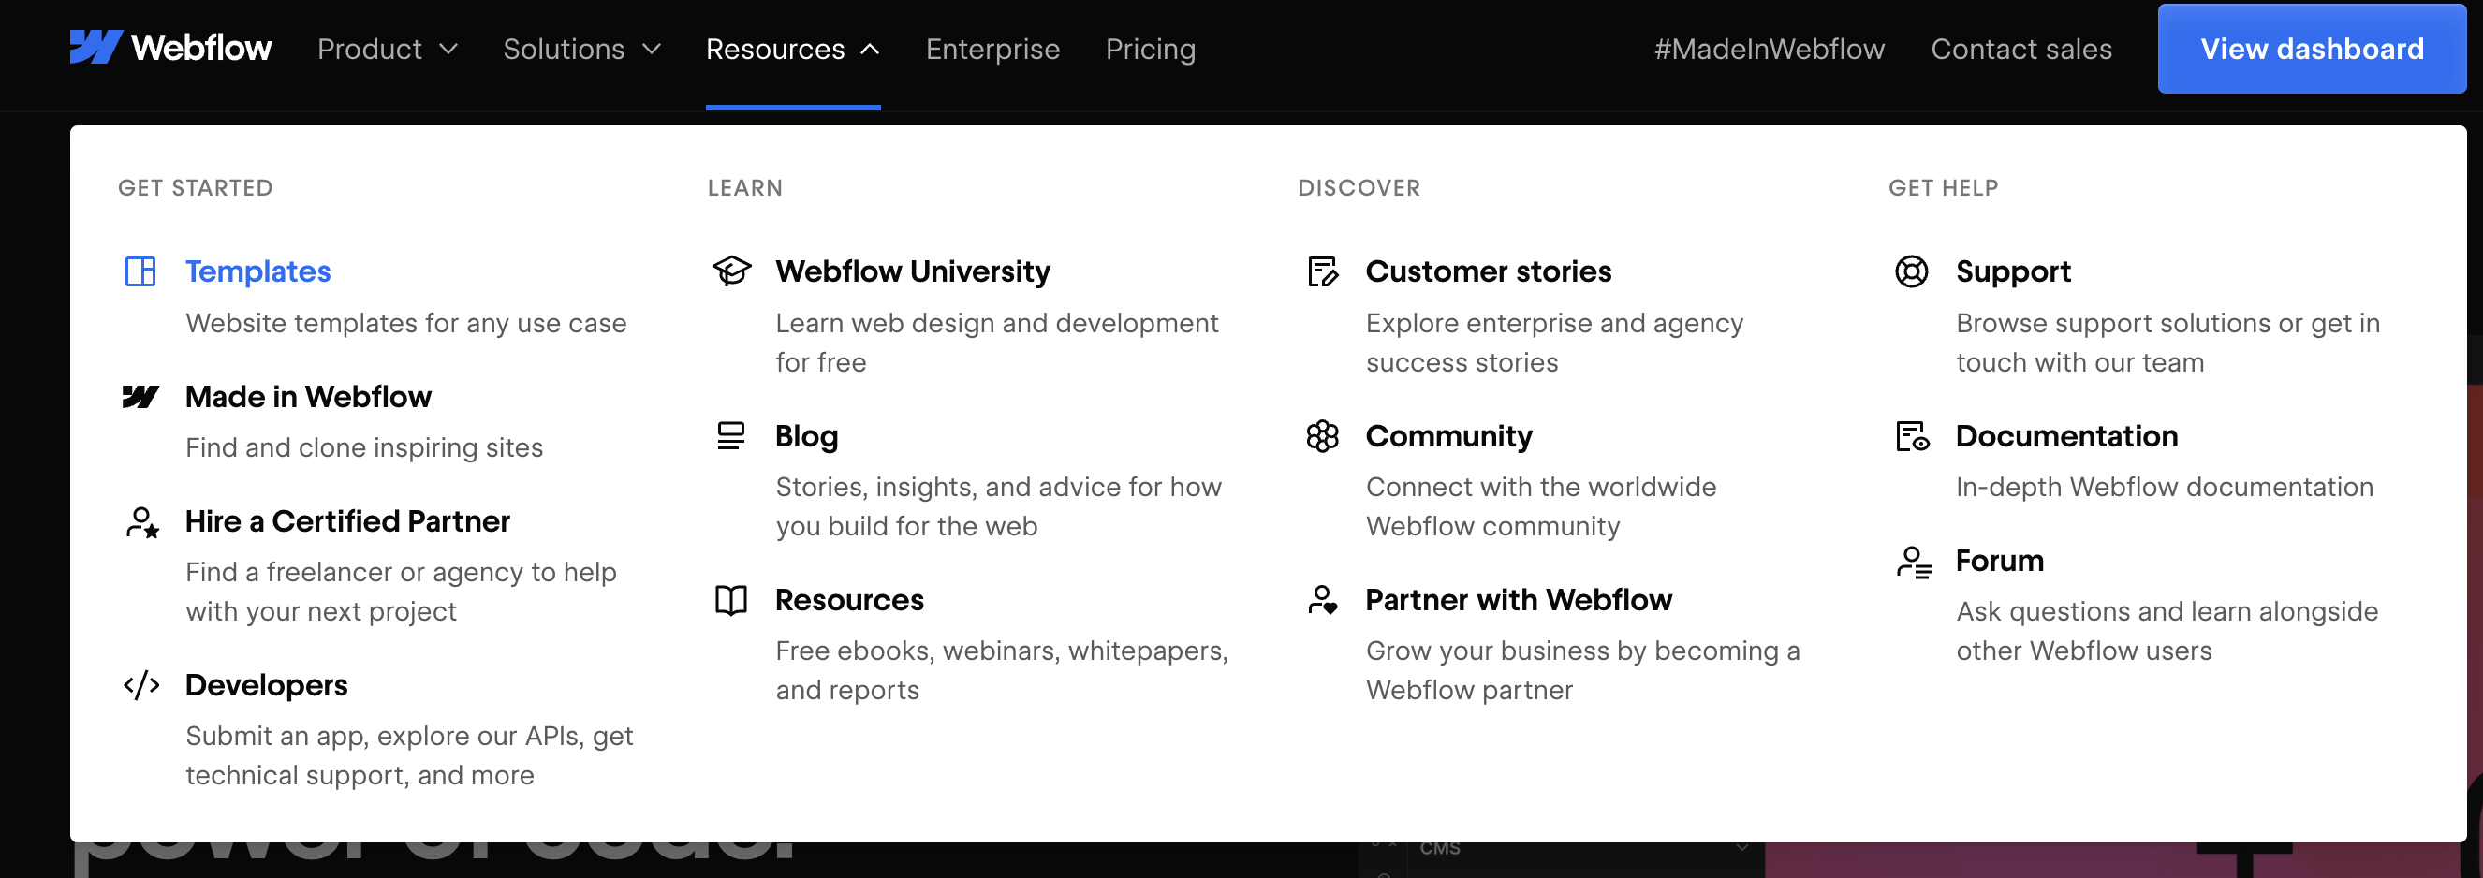Open the Solutions nav menu
Screen dimensions: 2483x878
pos(582,50)
